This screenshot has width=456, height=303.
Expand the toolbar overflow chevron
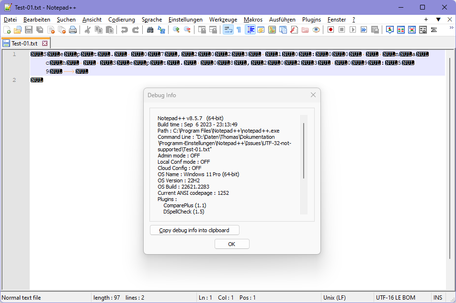pyautogui.click(x=451, y=28)
